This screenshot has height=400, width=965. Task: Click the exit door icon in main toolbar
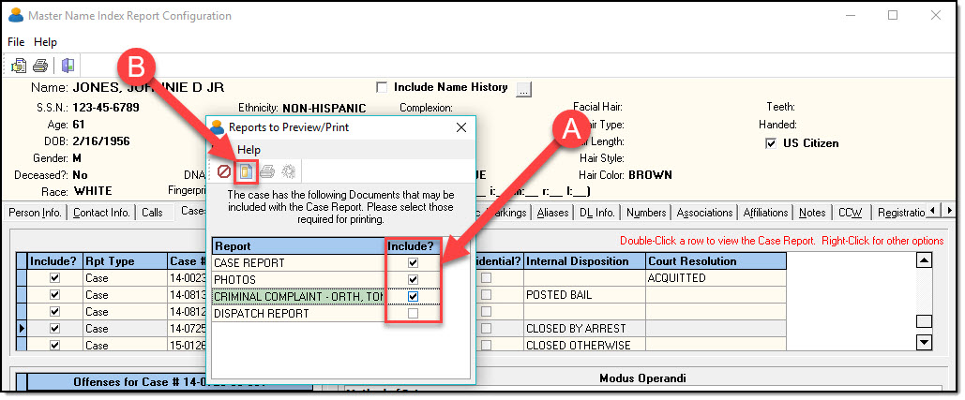[x=68, y=66]
